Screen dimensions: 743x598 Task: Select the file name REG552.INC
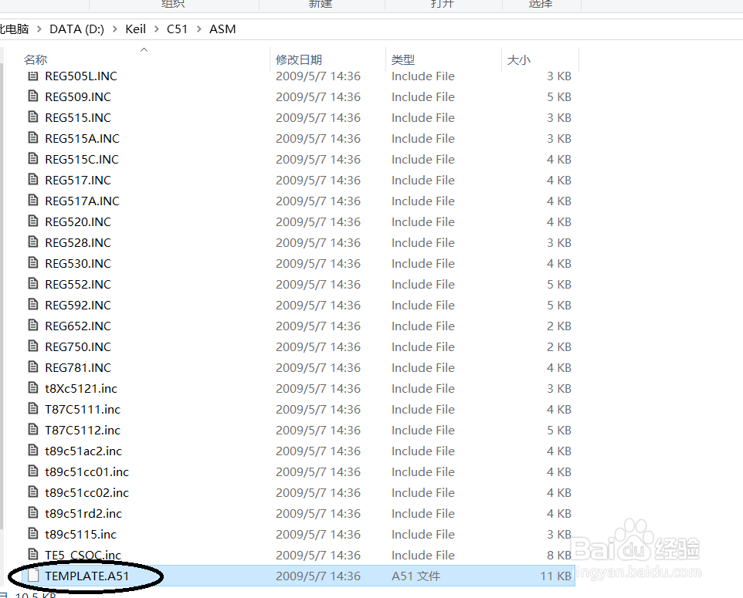pos(78,284)
